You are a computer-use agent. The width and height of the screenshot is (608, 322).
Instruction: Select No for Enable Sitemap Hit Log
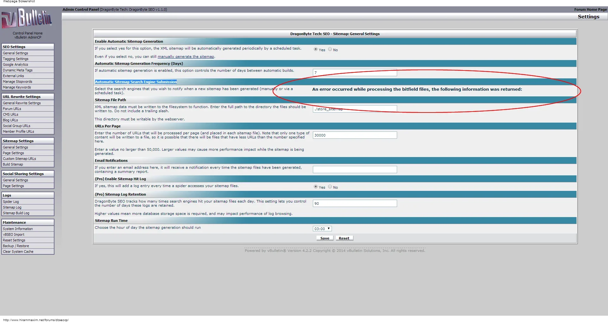[x=330, y=187]
